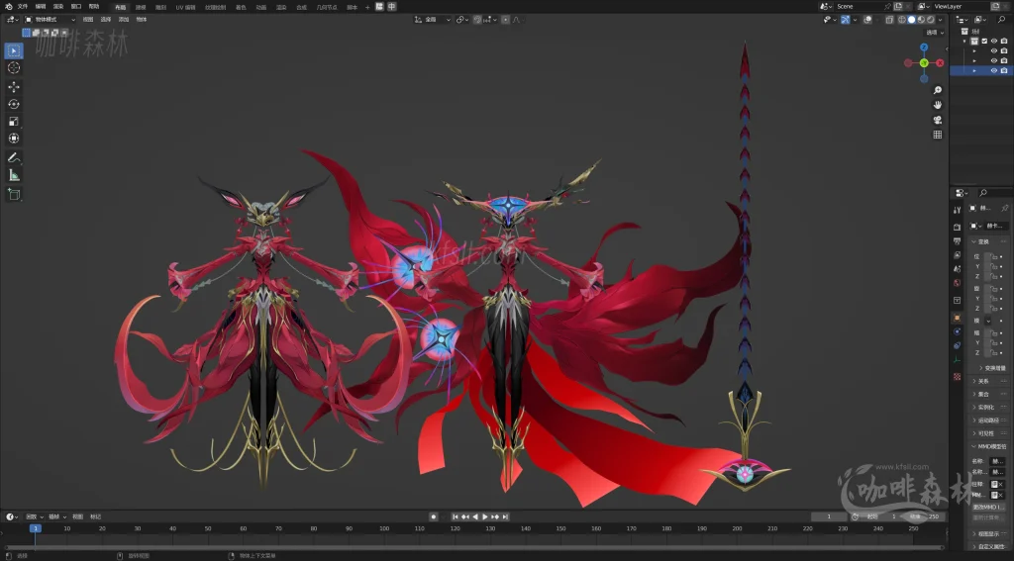This screenshot has width=1014, height=561.
Task: Switch to the UV 编辑 workspace tab
Action: coord(185,7)
